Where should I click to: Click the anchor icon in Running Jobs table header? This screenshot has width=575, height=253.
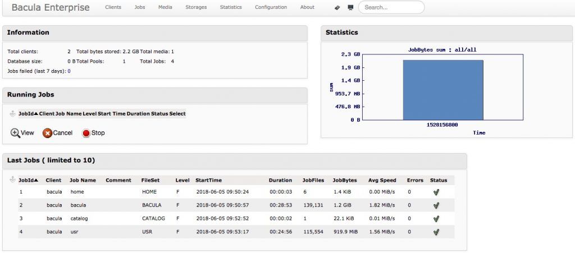[x=13, y=113]
